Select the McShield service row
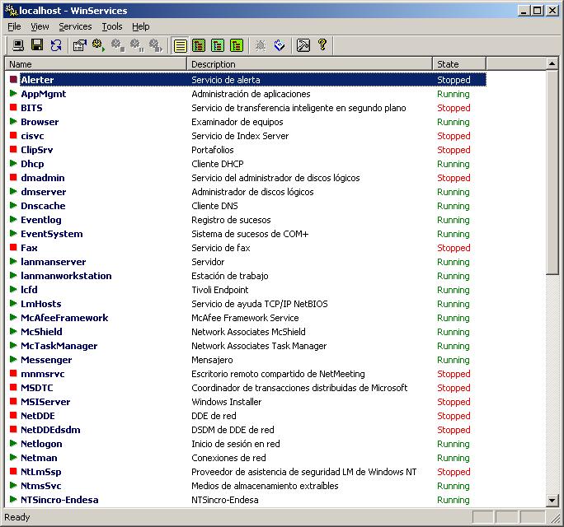 click(41, 332)
